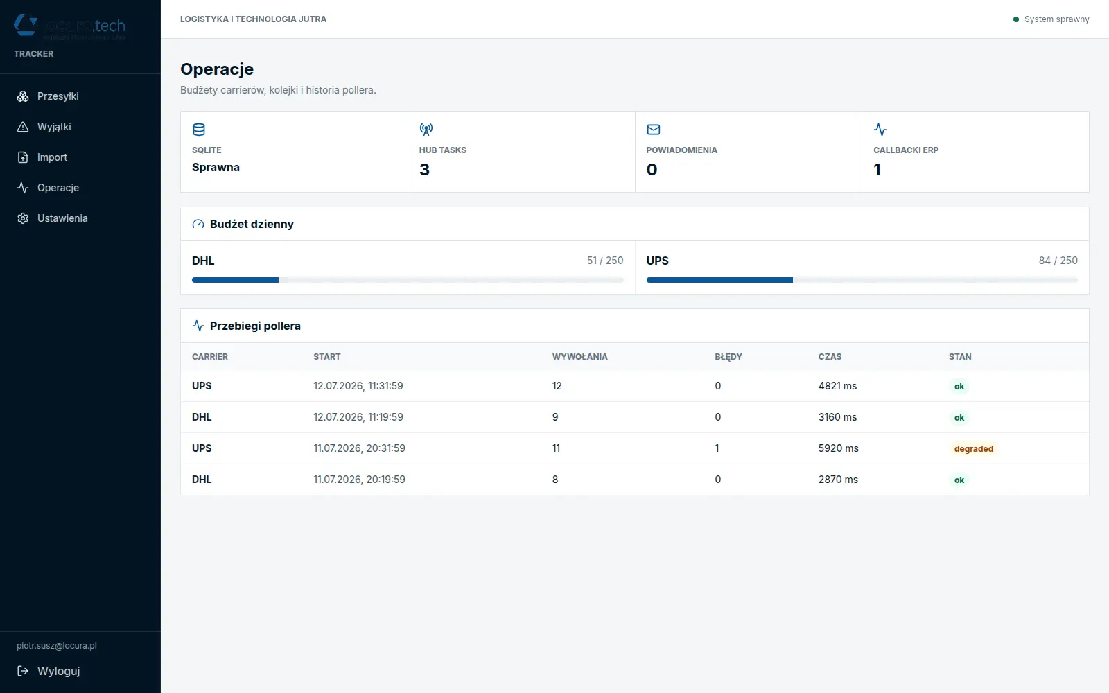Click the DHL daily budget progress bar
The height and width of the screenshot is (693, 1109).
408,280
